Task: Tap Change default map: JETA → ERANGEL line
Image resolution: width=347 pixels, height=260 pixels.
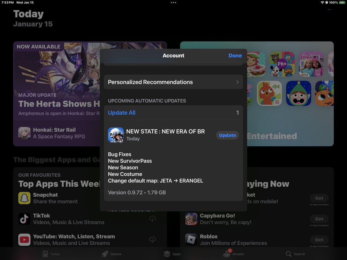Action: pos(156,181)
